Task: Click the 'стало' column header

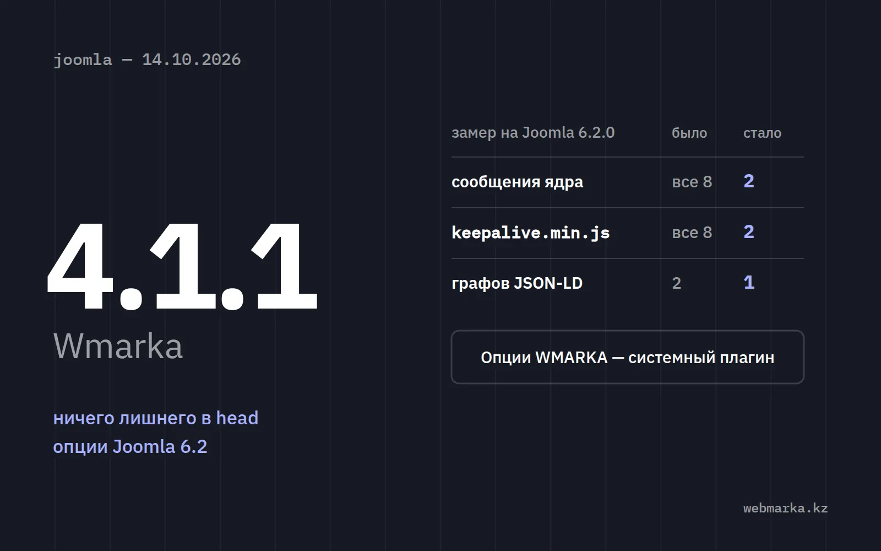Action: click(762, 133)
